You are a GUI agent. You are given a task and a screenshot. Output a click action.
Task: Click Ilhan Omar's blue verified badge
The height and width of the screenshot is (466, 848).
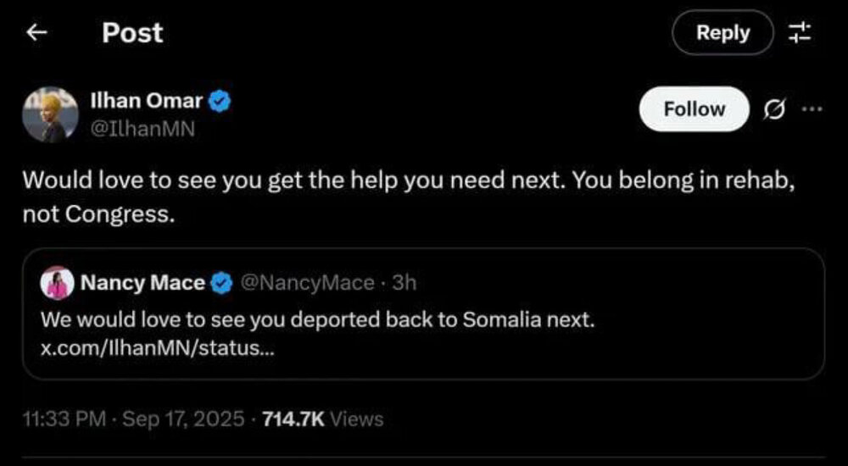[221, 102]
